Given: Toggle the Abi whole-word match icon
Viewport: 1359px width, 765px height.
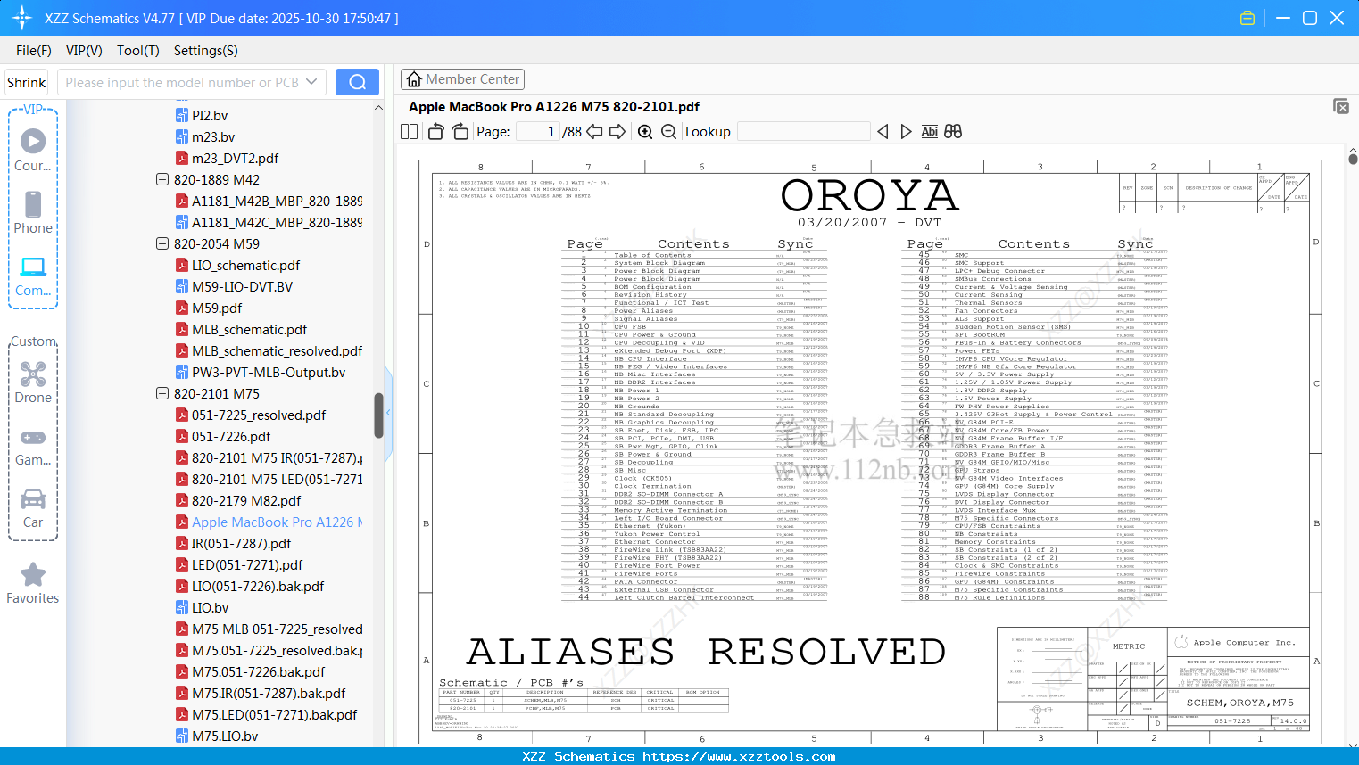Looking at the screenshot, I should (929, 132).
